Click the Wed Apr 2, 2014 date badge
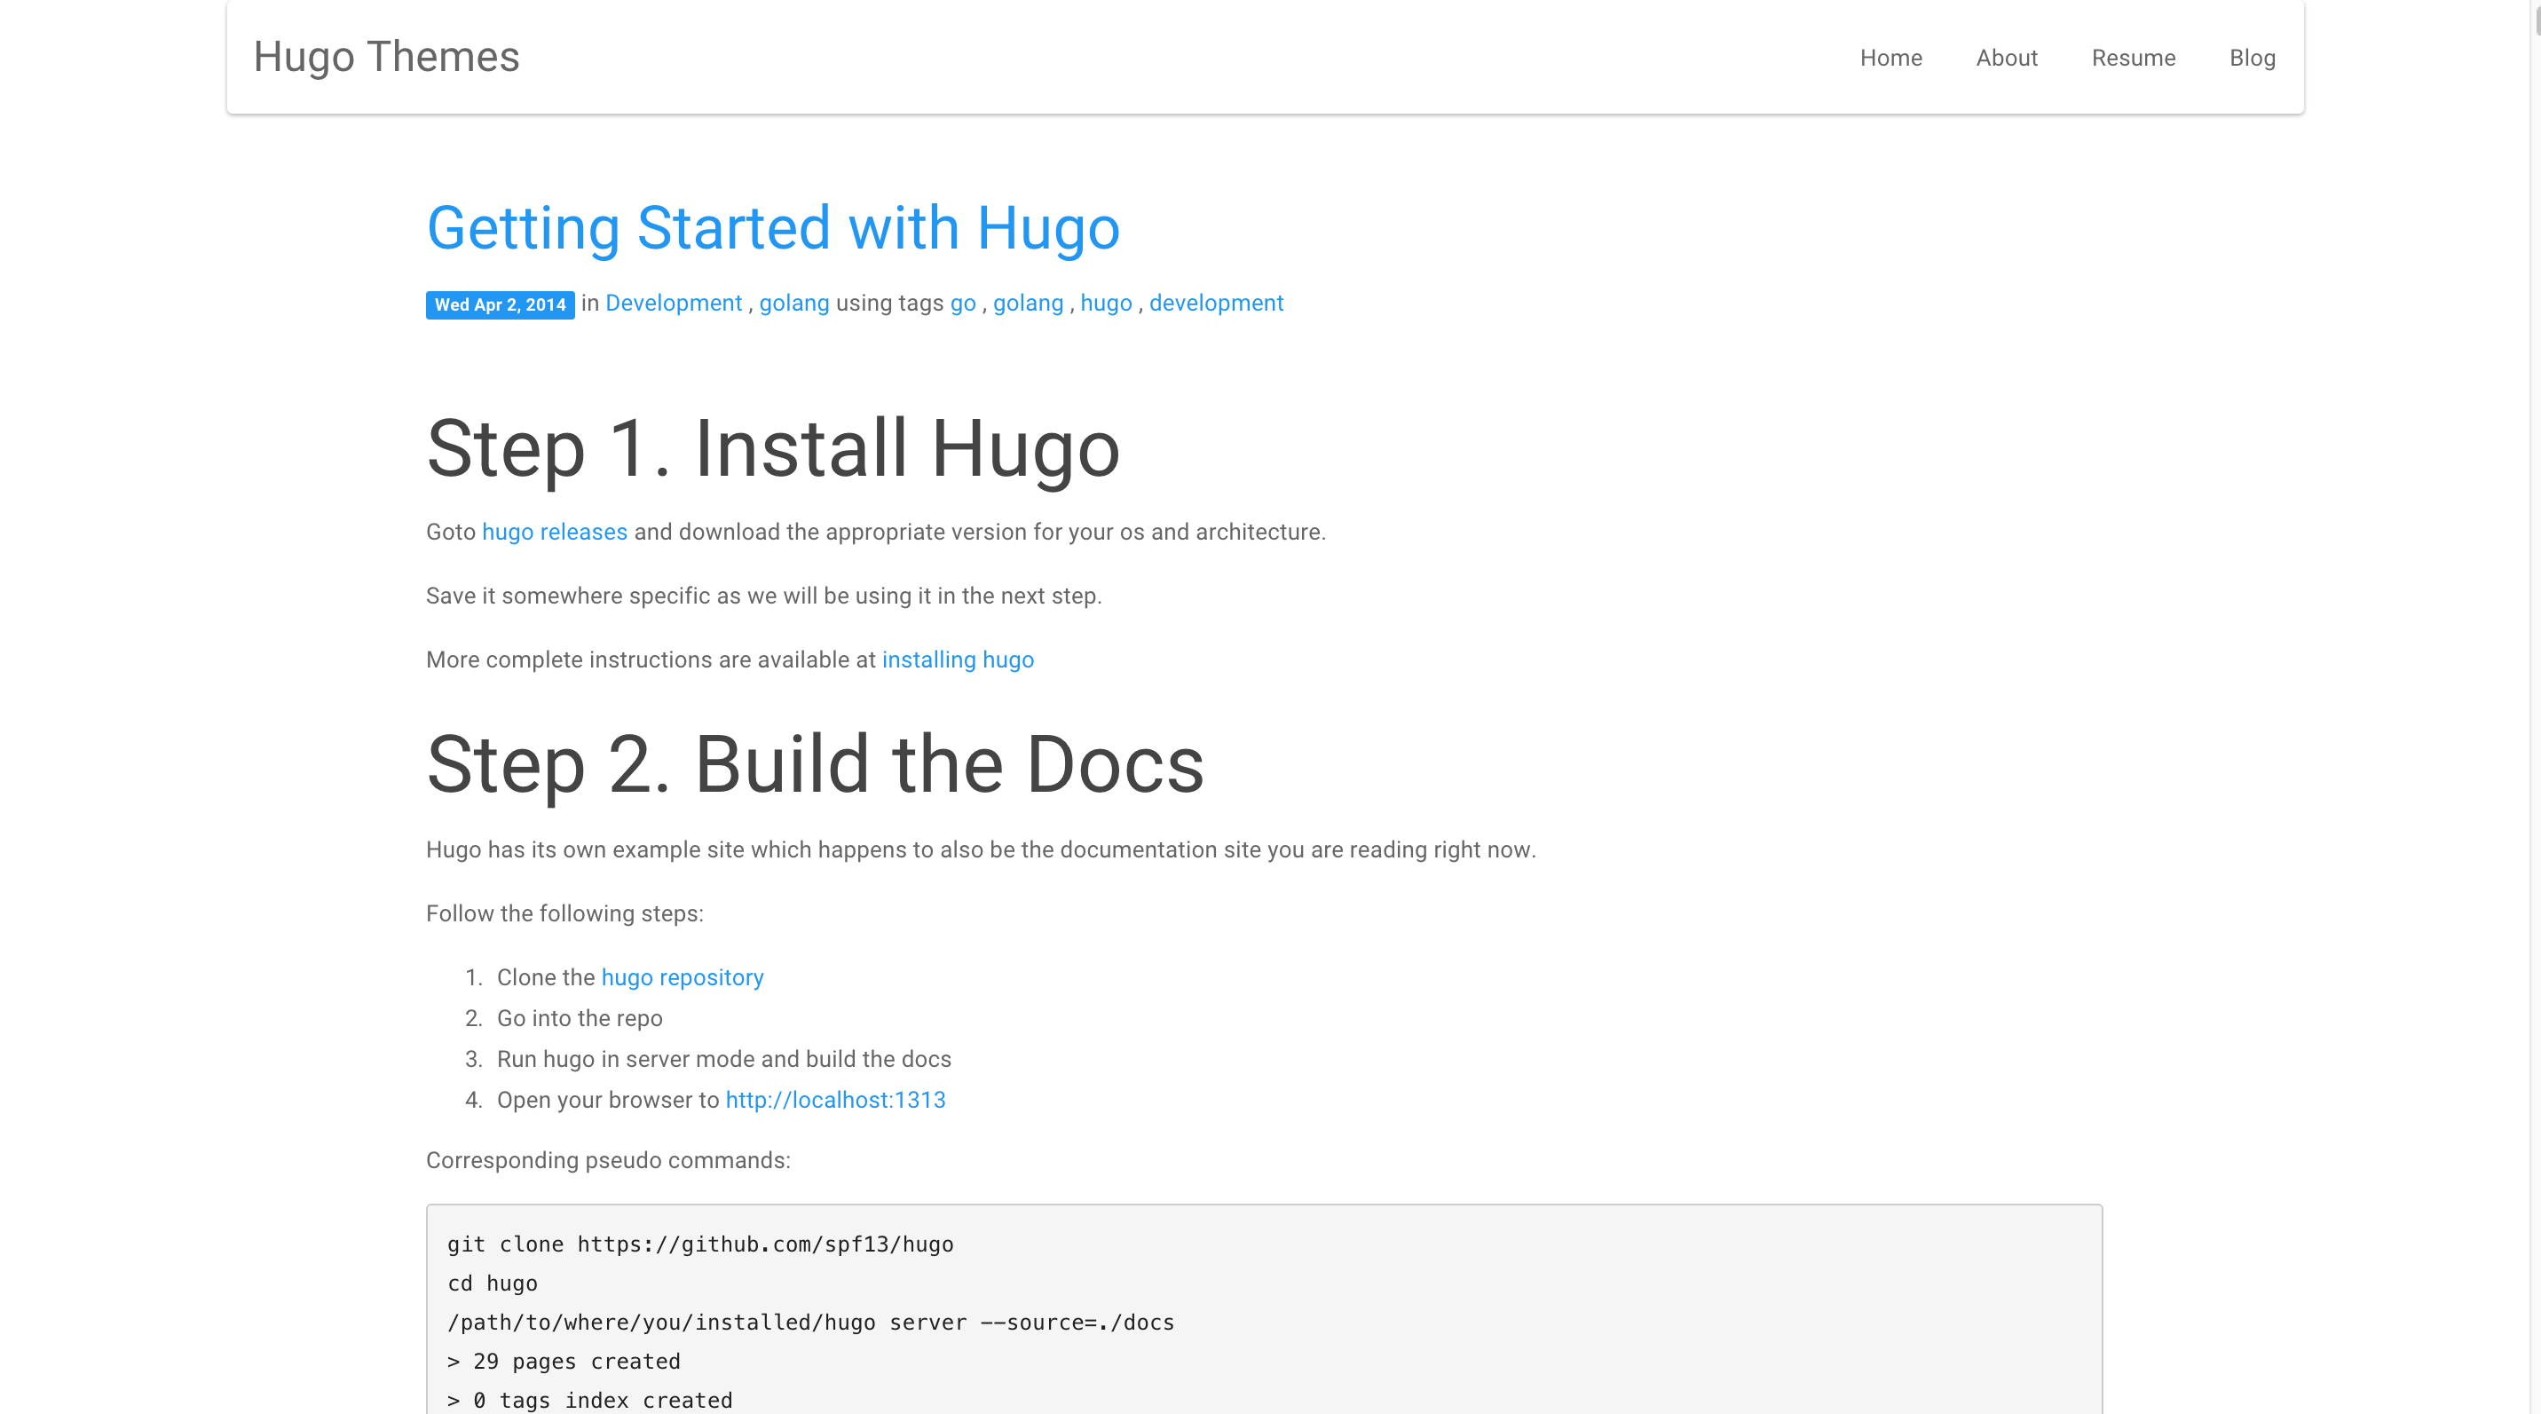The height and width of the screenshot is (1414, 2541). pos(500,305)
